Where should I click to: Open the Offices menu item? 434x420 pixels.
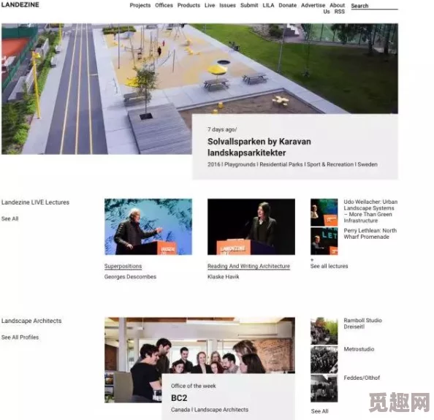point(164,5)
